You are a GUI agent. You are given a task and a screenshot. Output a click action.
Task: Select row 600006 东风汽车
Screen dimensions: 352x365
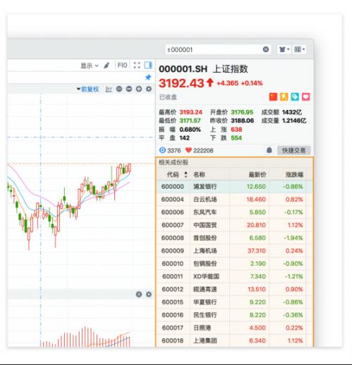pos(234,212)
